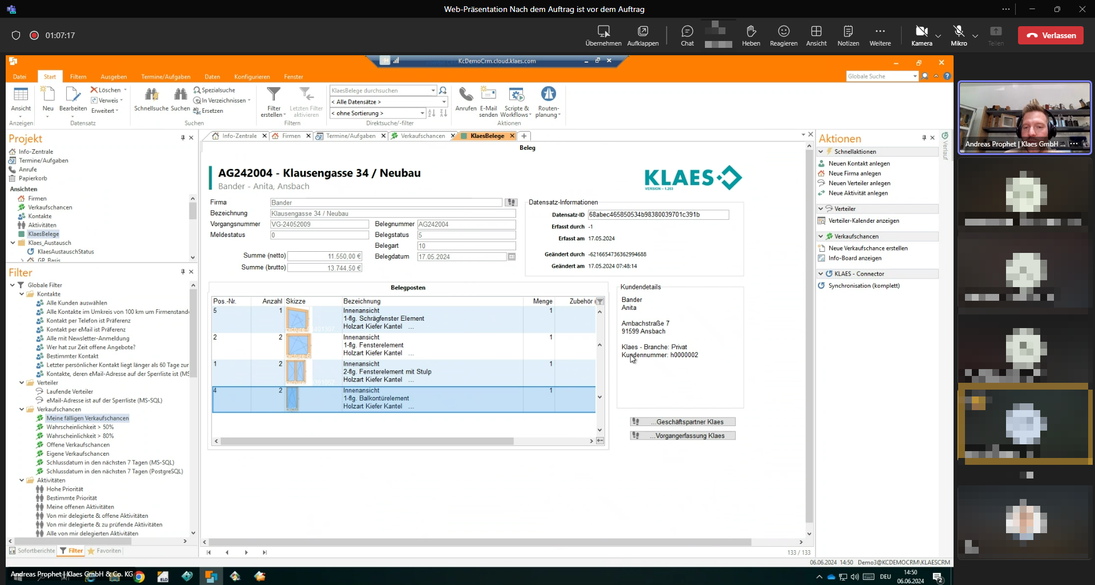The width and height of the screenshot is (1095, 585).
Task: Click Vorgangerfassung Klaes button
Action: click(682, 436)
